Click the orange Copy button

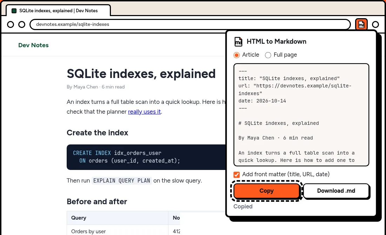click(266, 191)
